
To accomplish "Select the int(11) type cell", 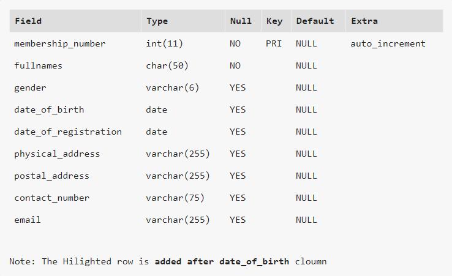I will 164,43.
